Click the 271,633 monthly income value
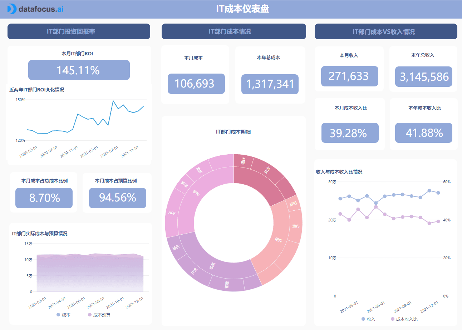Image resolution: width=462 pixels, height=330 pixels. [350, 76]
